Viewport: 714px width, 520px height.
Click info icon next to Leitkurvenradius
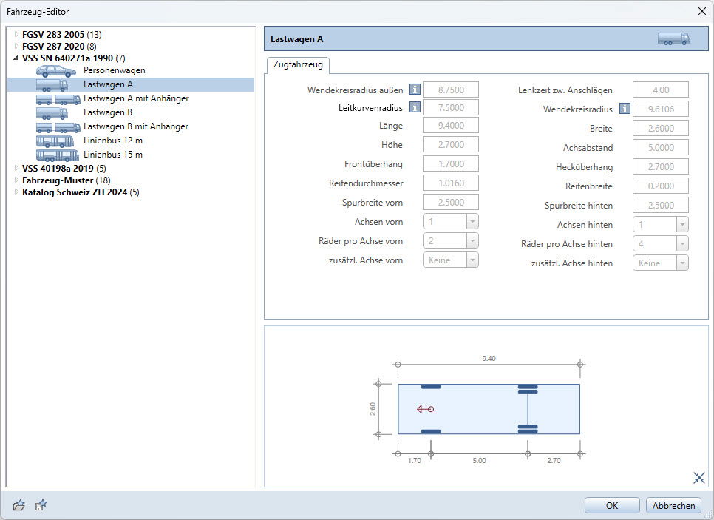click(415, 107)
